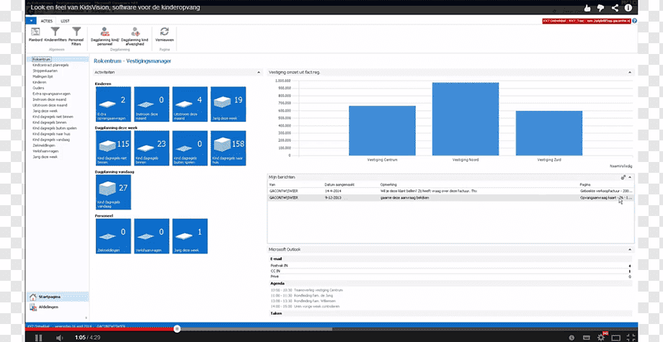663x342 pixels.
Task: Toggle the captions button in player
Action: pyautogui.click(x=586, y=338)
